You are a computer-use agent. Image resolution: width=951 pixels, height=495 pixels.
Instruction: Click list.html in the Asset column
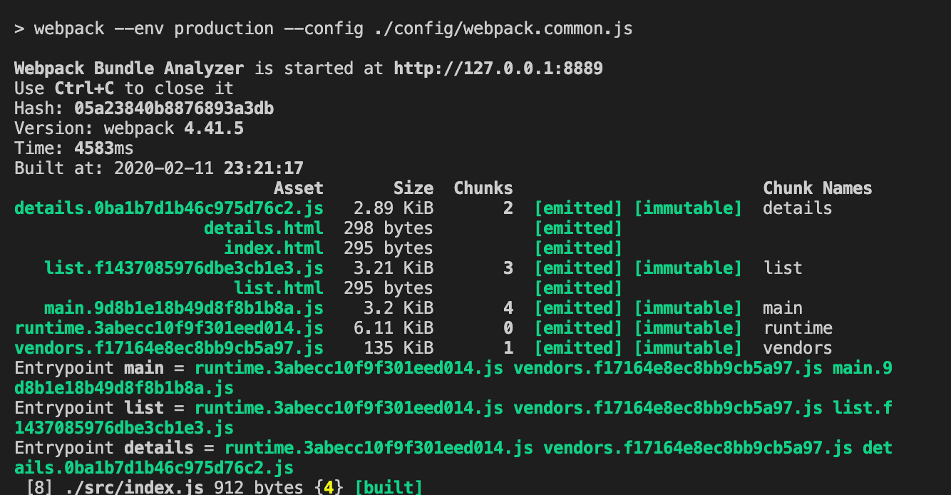pos(278,288)
